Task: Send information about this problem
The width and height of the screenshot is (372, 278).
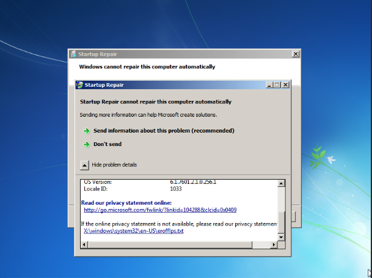Action: [164, 131]
